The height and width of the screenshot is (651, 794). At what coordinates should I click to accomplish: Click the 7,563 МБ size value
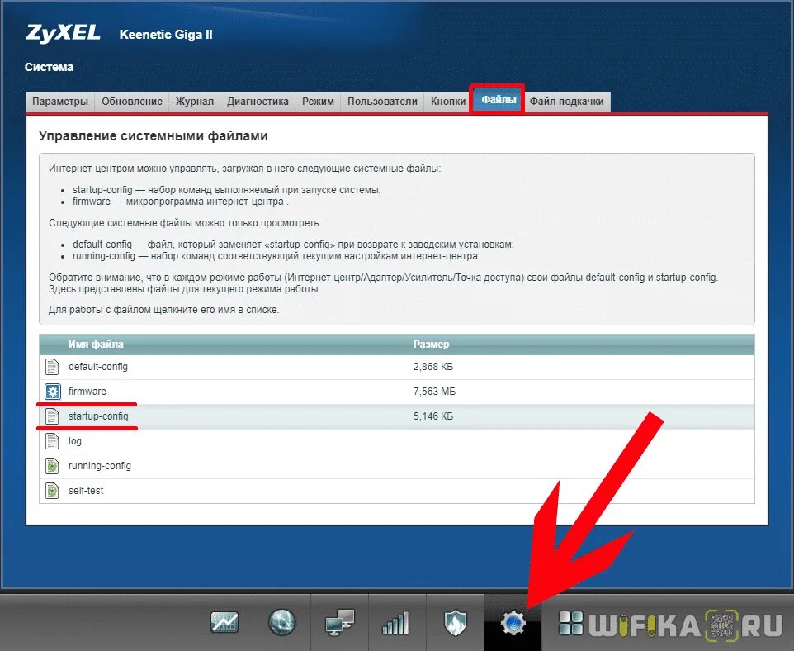434,392
